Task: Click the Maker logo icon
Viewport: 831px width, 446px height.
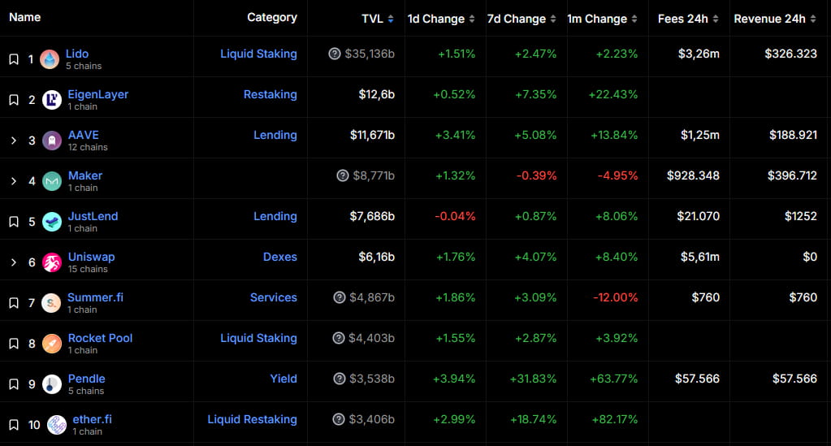Action: click(52, 180)
